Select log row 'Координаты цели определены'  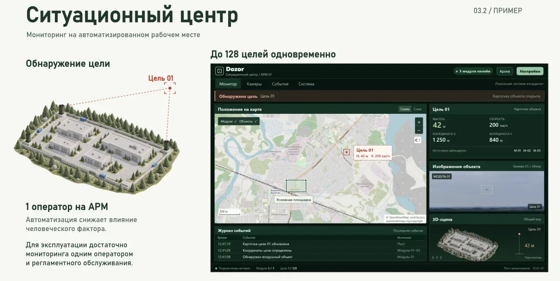coord(320,250)
